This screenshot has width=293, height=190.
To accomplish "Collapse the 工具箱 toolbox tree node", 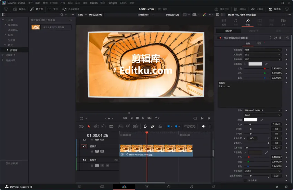I will (3, 20).
